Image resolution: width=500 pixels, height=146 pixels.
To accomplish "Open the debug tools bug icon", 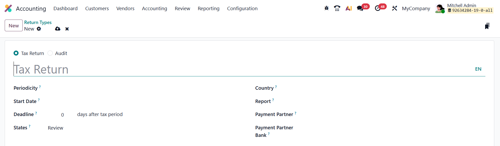I will pos(326,8).
